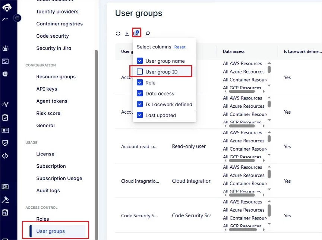Click All Azure Resources in Cloud Integrator row
Screen dimensions: 322x240
tap(244, 175)
